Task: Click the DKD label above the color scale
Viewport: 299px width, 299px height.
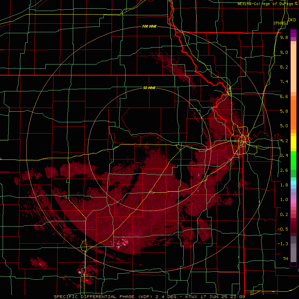Action: click(x=292, y=20)
